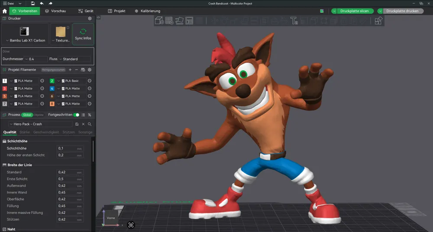The width and height of the screenshot is (433, 232).
Task: Edit filament 2 round icon
Action: pyautogui.click(x=90, y=81)
